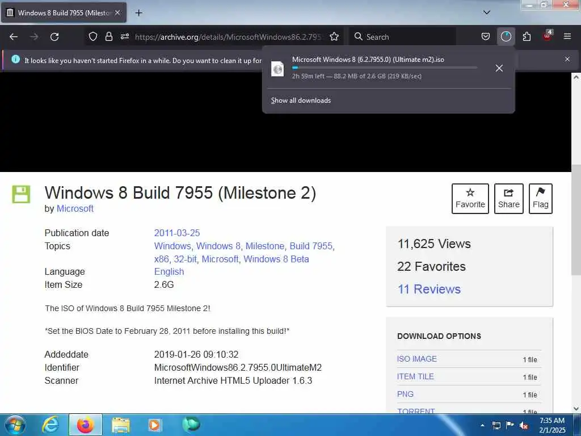Click the Flag button

pos(541,199)
